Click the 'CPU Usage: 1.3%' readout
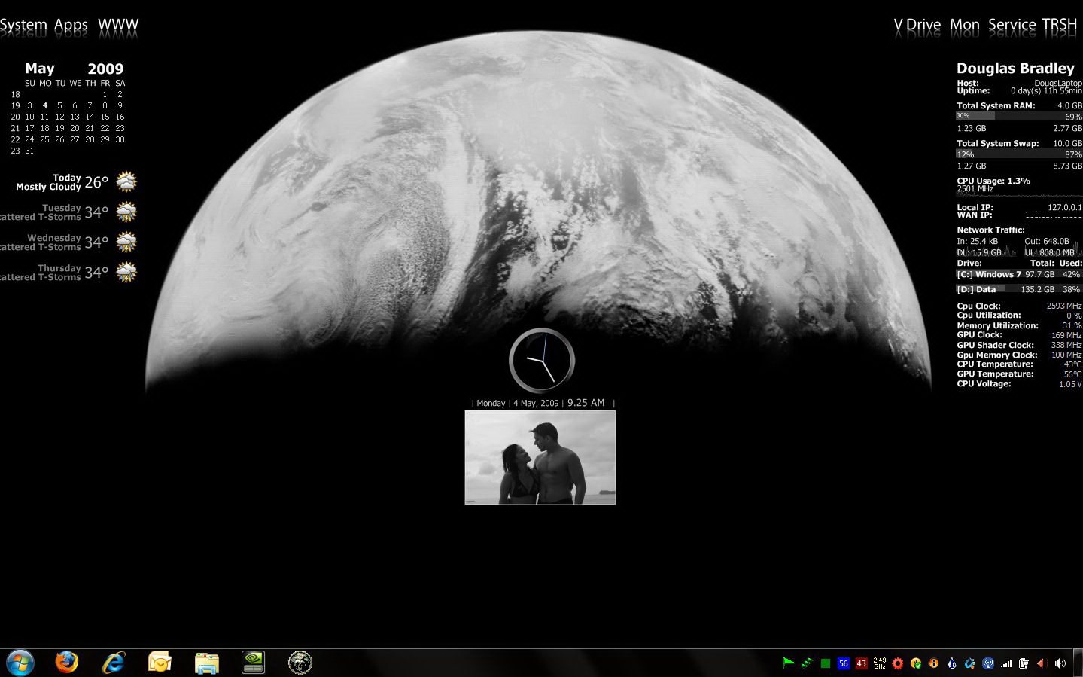This screenshot has height=677, width=1083. (993, 181)
